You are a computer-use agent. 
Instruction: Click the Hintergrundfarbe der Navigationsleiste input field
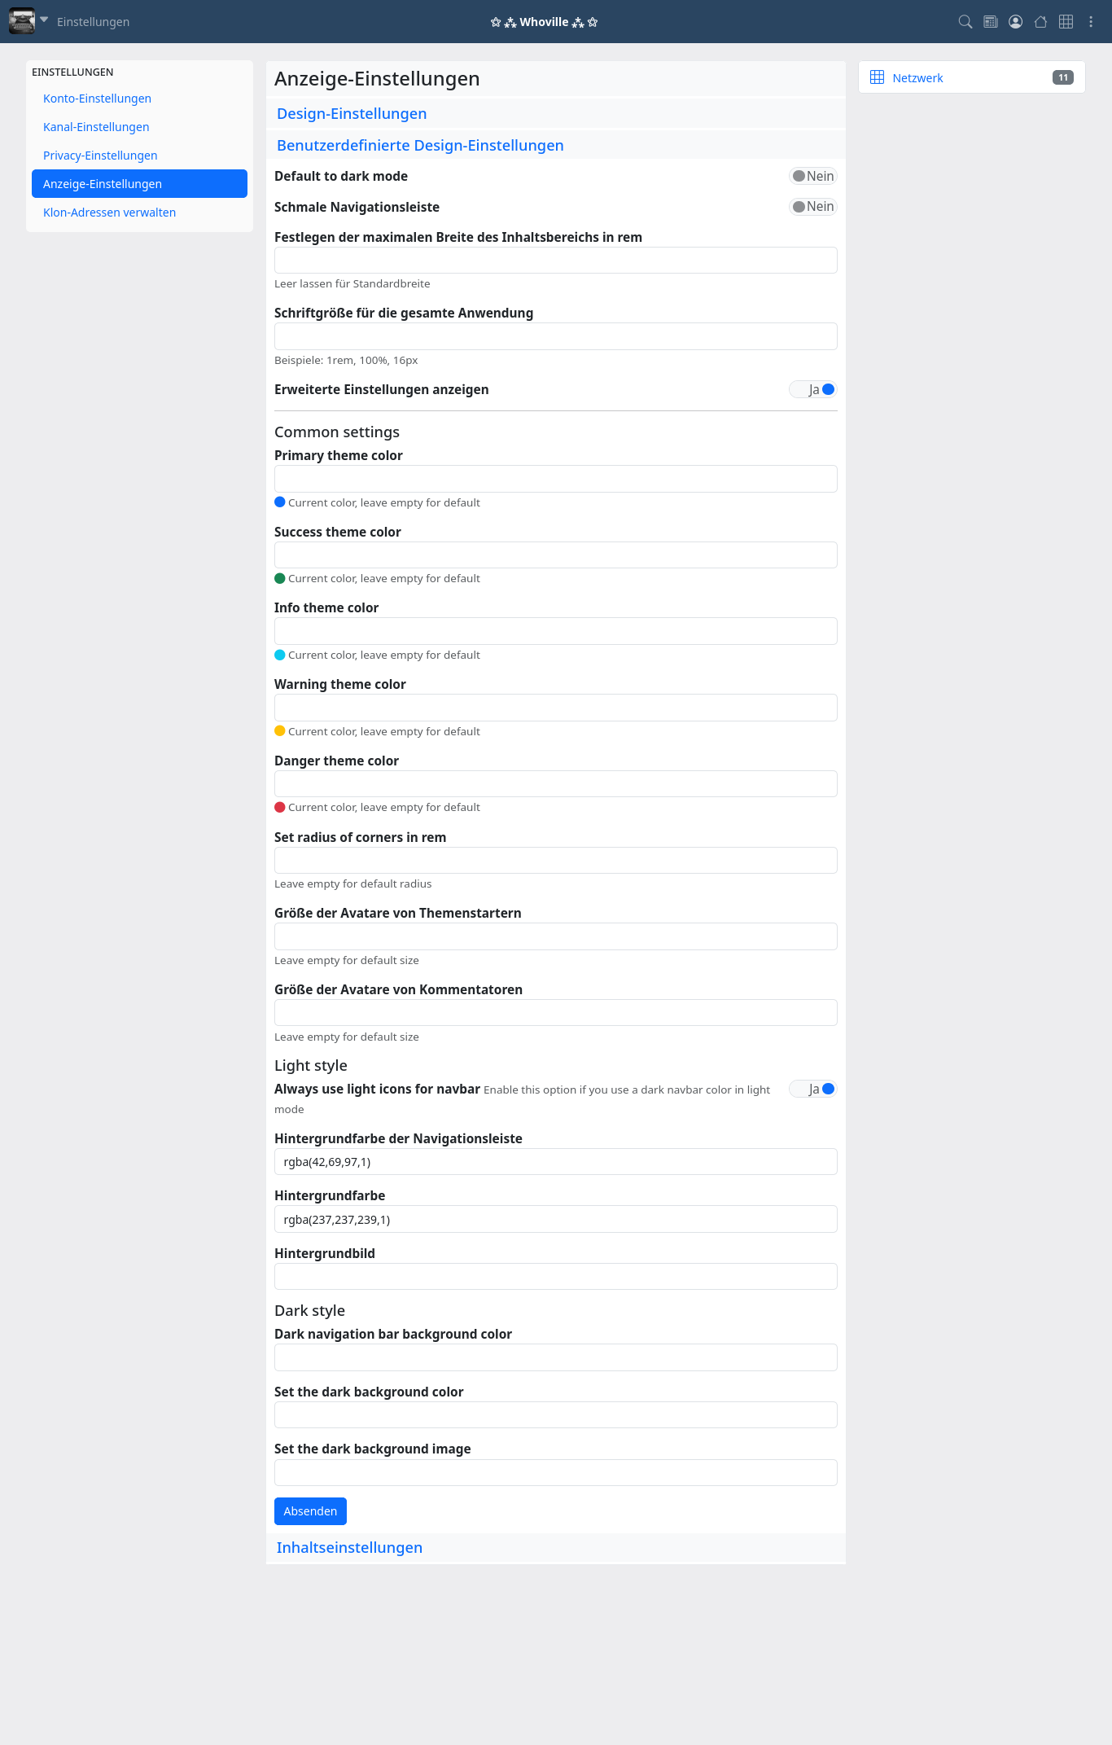click(x=556, y=1162)
